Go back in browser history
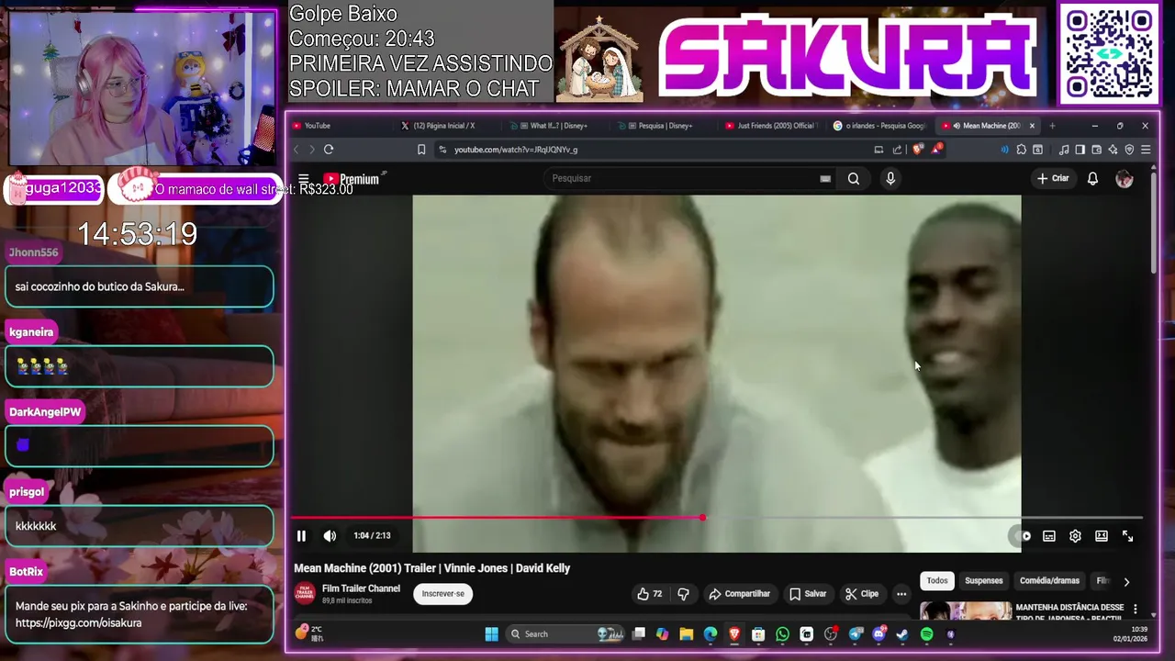The image size is (1175, 661). tap(296, 150)
